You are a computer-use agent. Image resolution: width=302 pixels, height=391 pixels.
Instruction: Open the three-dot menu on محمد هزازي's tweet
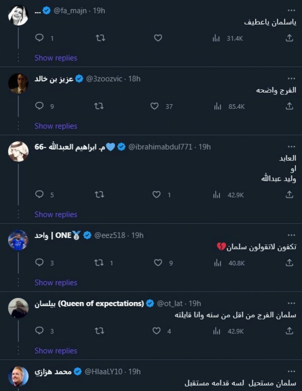click(x=291, y=371)
